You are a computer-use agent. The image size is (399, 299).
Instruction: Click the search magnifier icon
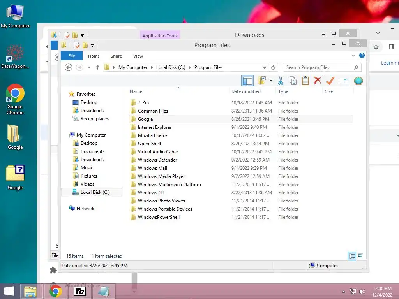[x=356, y=67]
